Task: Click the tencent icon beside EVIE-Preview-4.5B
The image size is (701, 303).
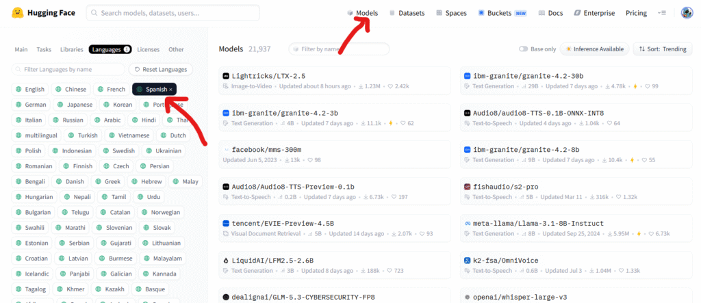Action: click(226, 224)
